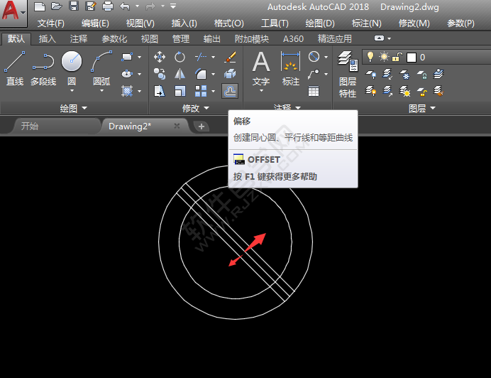Insert a table with the Table icon
The width and height of the screenshot is (491, 378).
click(314, 91)
